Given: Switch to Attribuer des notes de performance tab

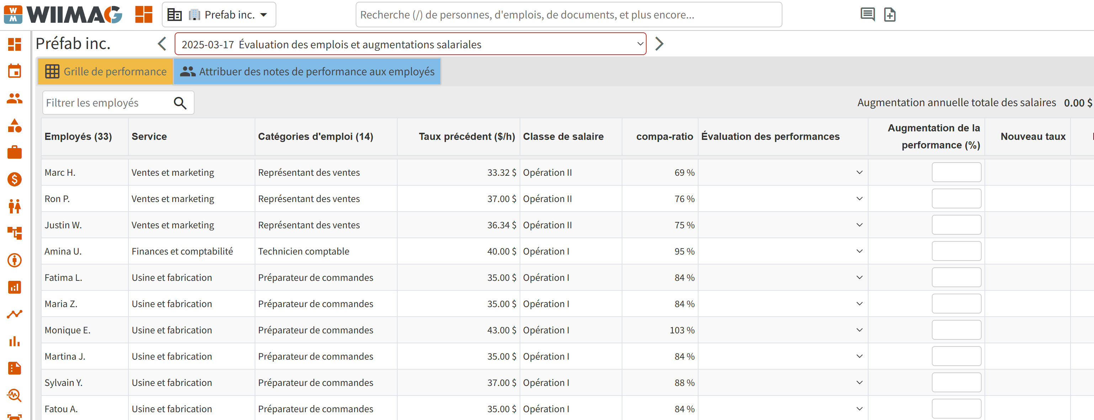Looking at the screenshot, I should (x=307, y=72).
